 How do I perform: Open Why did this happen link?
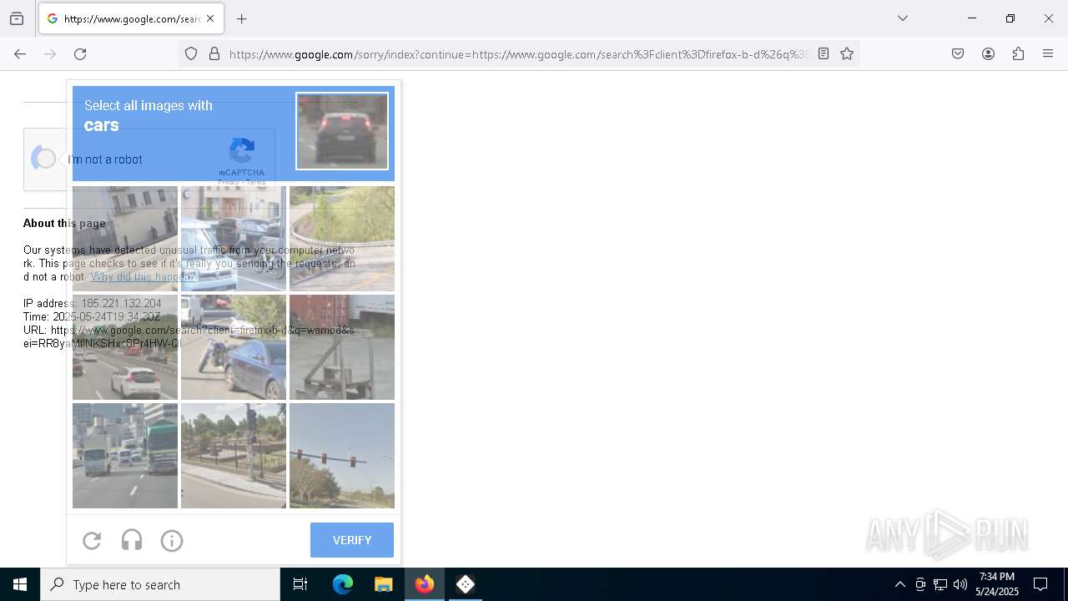(x=144, y=276)
